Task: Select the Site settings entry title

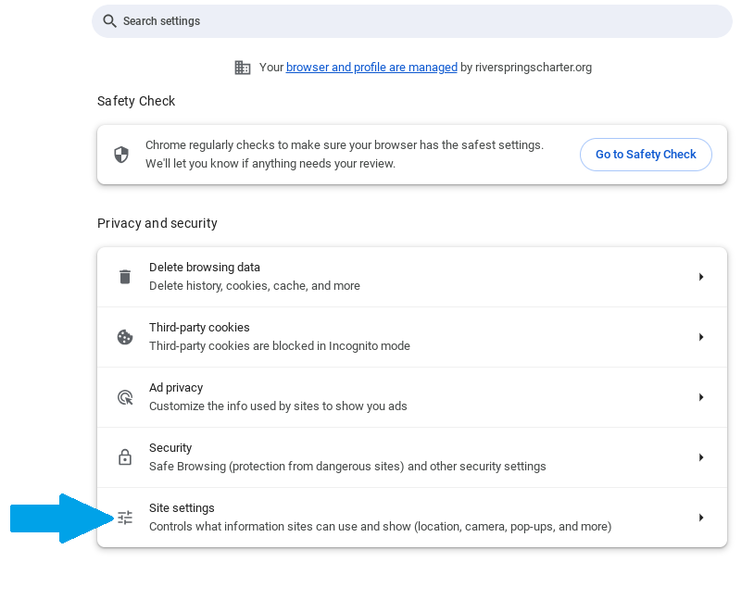Action: [182, 508]
